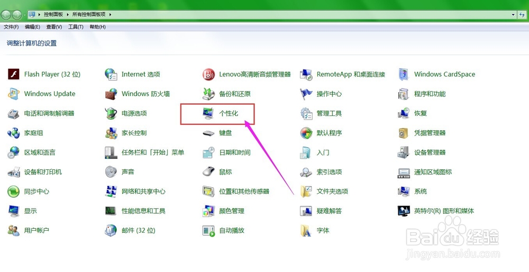Open the 键盘 keyboard icon
The image size is (529, 272).
(x=208, y=133)
